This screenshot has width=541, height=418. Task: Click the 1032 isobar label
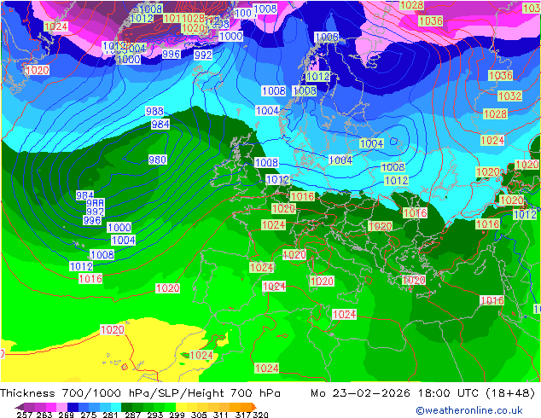(x=509, y=96)
